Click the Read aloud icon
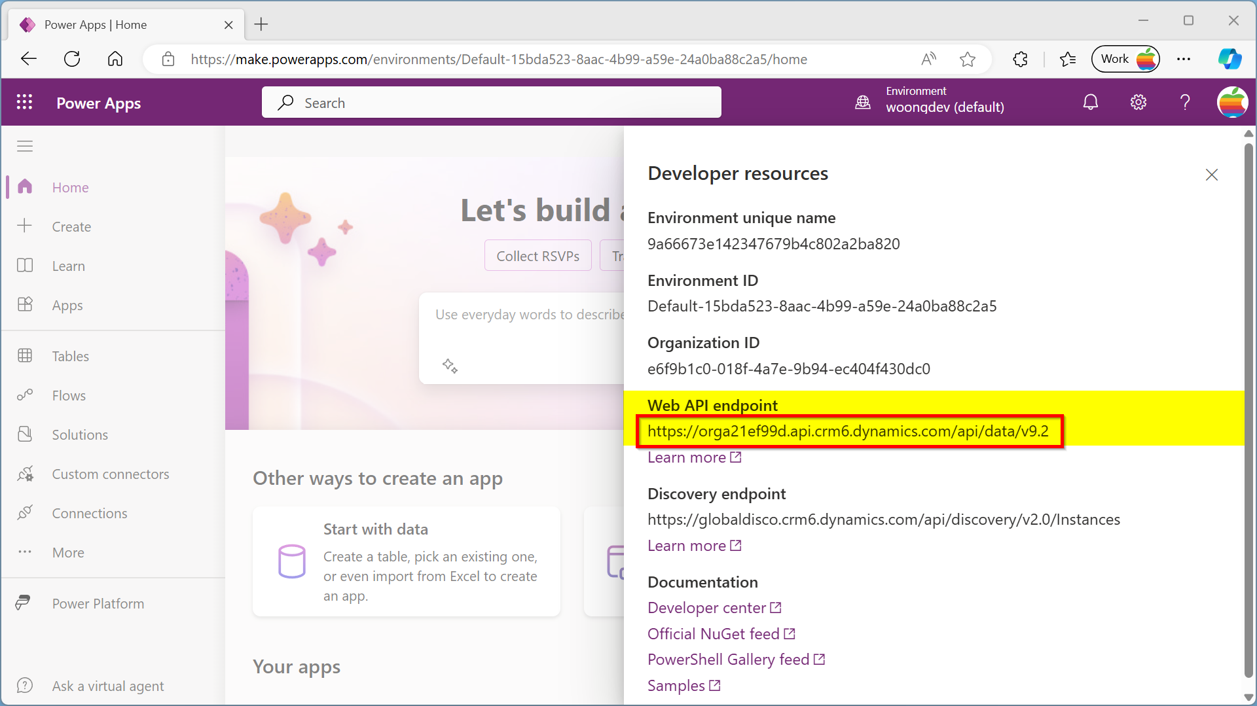 point(928,60)
